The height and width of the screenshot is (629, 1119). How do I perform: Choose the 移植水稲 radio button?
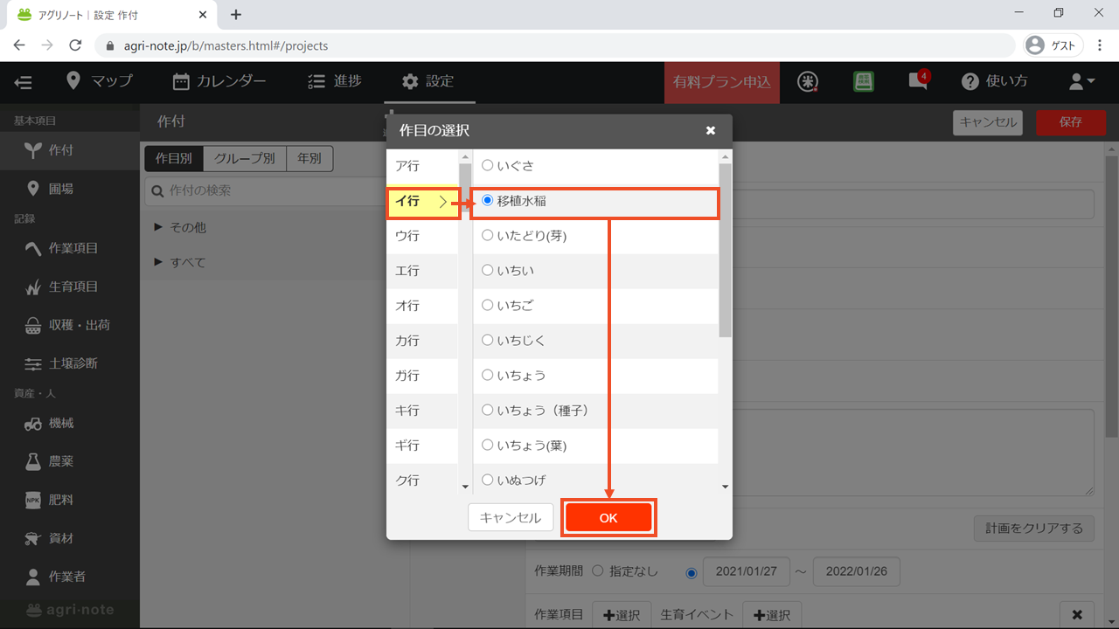pyautogui.click(x=488, y=200)
